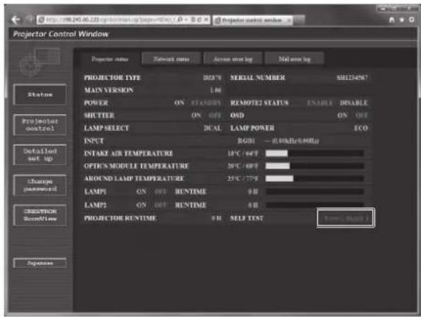Switch language with the Japanese button

pyautogui.click(x=40, y=263)
